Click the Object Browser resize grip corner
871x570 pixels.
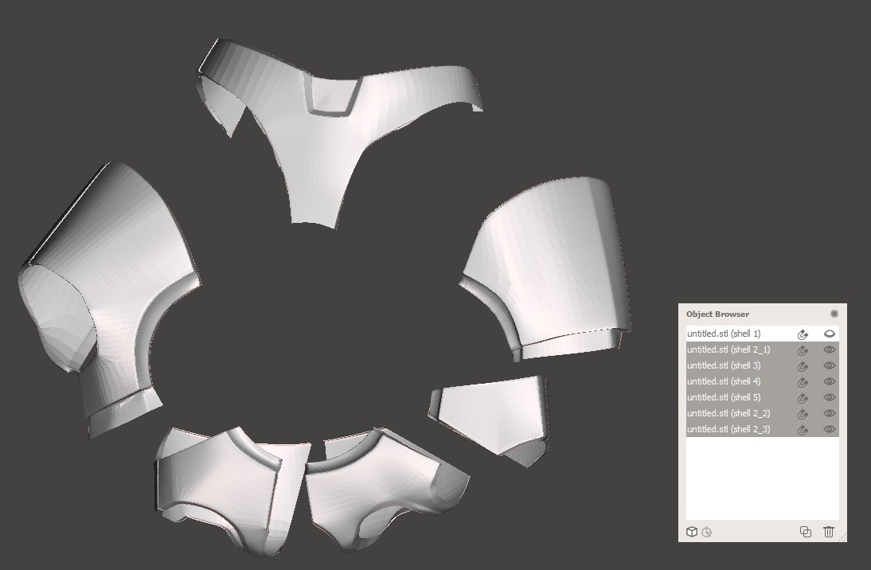pos(842,537)
